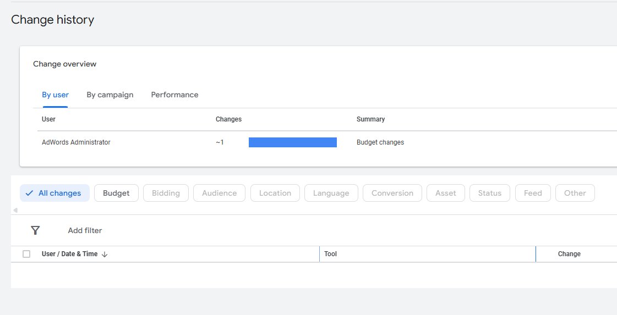Switch to the By campaign tab
This screenshot has height=315, width=617.
[x=110, y=95]
